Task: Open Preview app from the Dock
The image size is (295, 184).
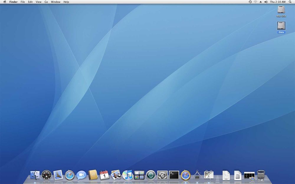Action: (116, 175)
